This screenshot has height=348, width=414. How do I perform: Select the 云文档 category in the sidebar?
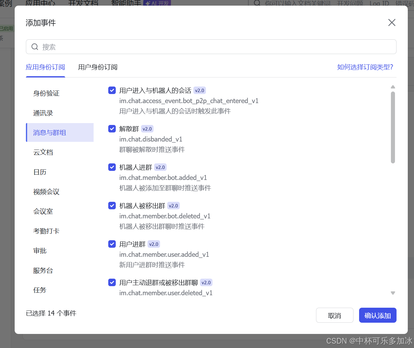pyautogui.click(x=43, y=152)
